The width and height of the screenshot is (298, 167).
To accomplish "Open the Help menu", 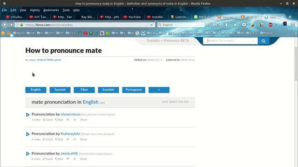I will click(x=76, y=10).
